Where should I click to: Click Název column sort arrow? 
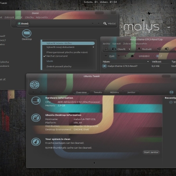[148, 62]
